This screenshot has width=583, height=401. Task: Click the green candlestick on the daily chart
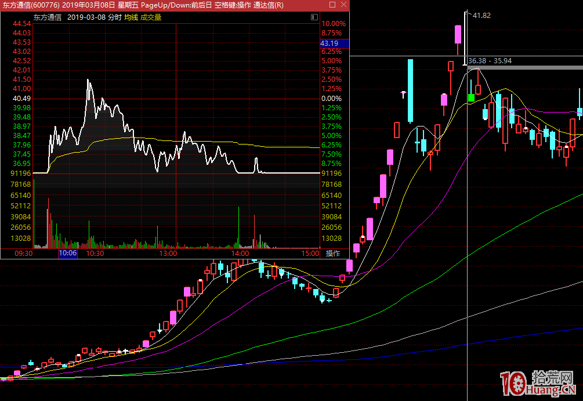point(471,97)
